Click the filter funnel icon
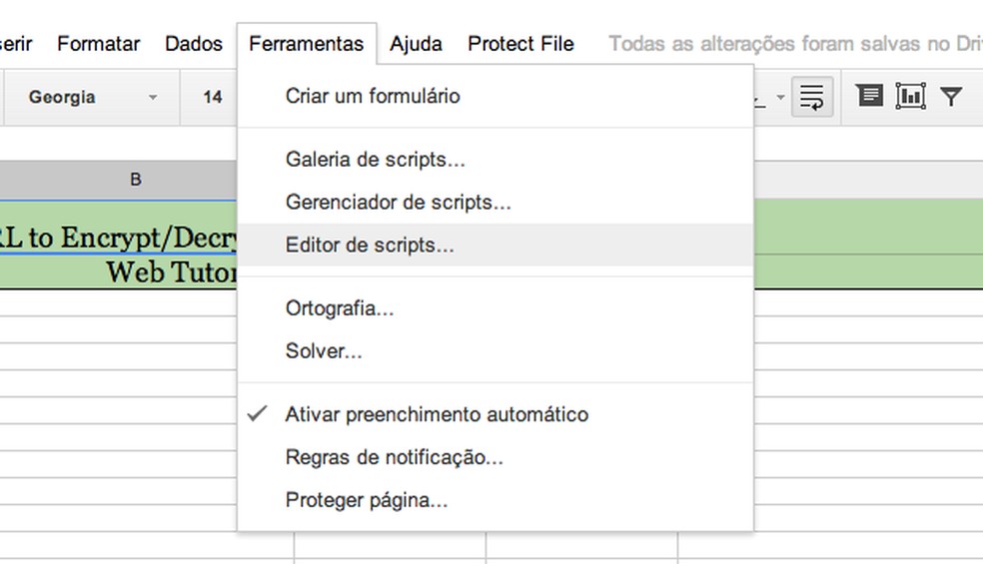983x564 pixels. tap(951, 96)
